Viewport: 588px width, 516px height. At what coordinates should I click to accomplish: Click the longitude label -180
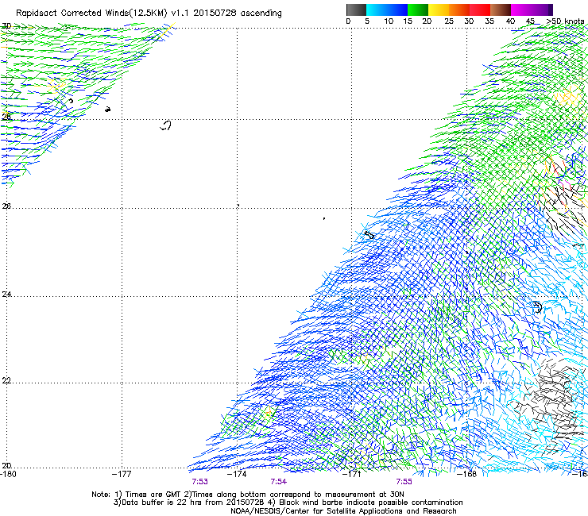point(8,474)
